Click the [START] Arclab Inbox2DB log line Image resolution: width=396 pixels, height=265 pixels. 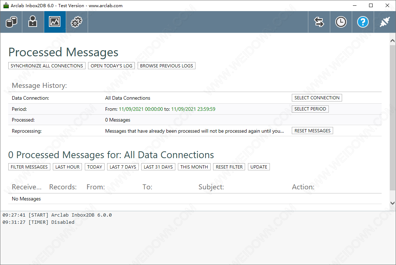57,215
